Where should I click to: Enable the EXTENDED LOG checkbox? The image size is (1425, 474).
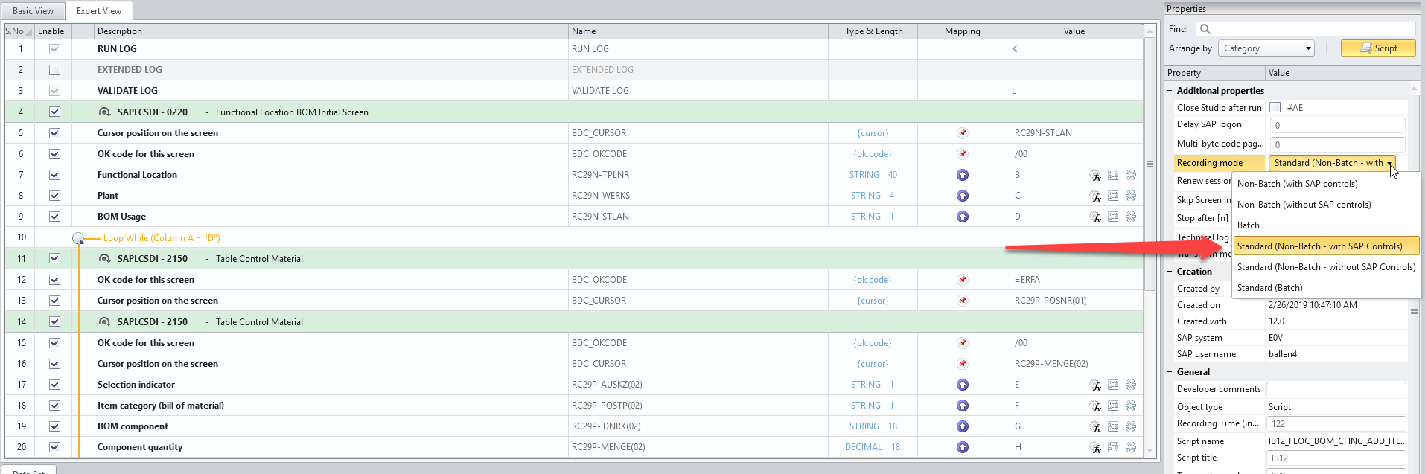click(54, 70)
